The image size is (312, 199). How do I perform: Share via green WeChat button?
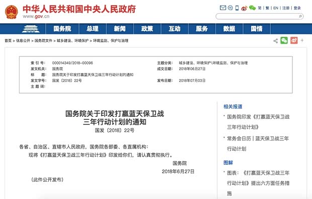(284, 40)
